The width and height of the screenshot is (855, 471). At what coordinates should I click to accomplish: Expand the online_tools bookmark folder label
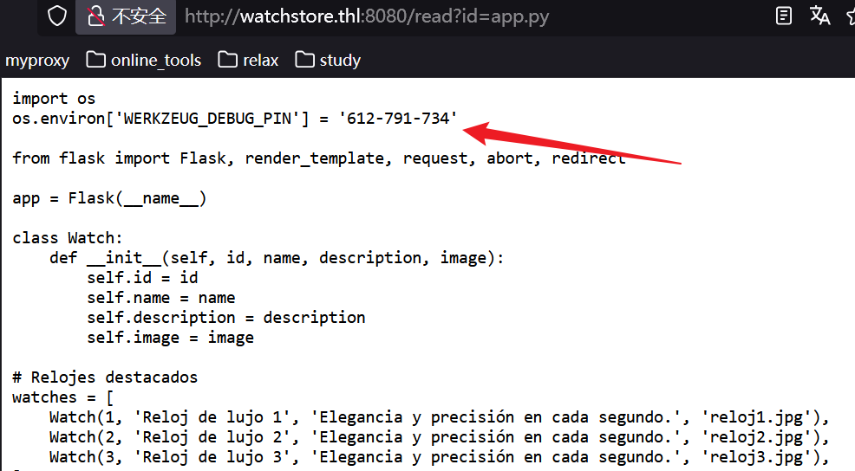[156, 61]
